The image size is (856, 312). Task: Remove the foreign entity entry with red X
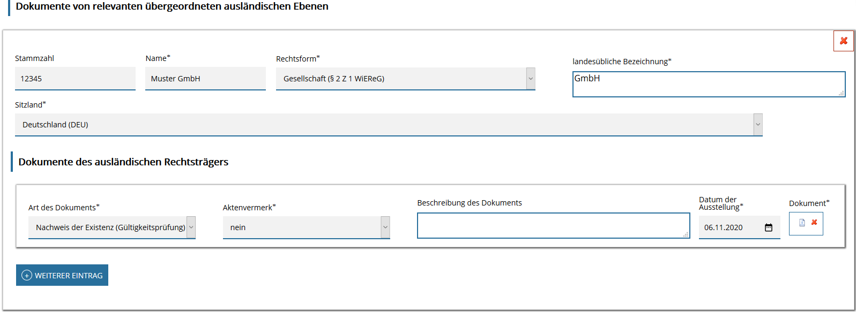[x=843, y=41]
